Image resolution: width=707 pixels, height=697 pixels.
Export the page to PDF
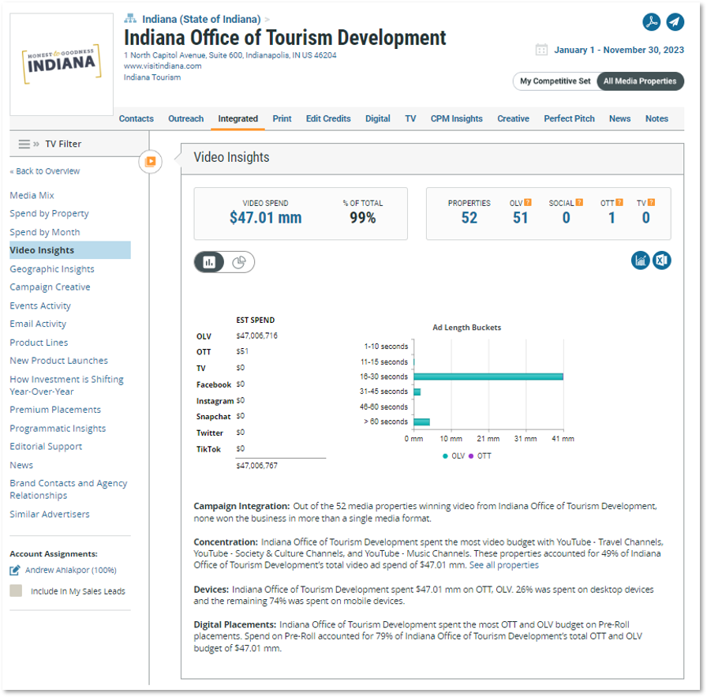(651, 21)
